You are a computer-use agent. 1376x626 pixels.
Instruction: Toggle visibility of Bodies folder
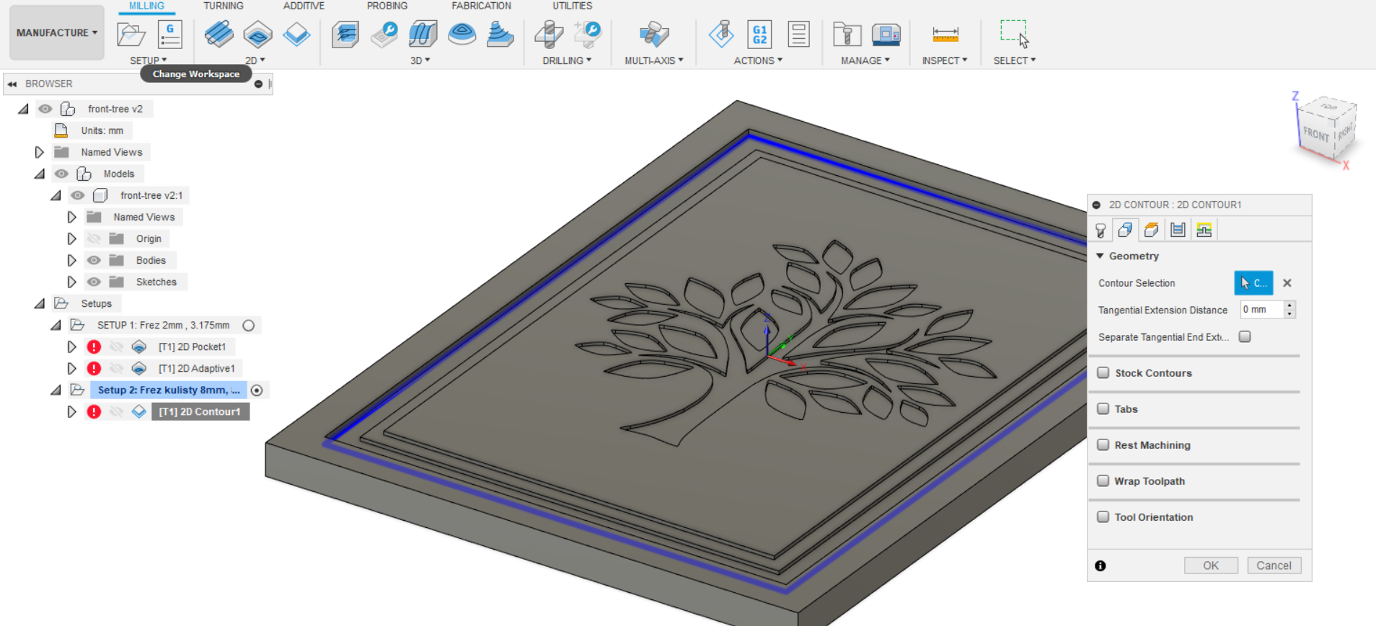pos(94,260)
